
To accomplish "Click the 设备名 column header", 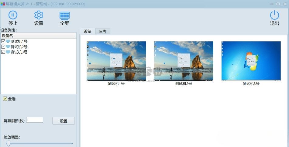I will pos(38,36).
